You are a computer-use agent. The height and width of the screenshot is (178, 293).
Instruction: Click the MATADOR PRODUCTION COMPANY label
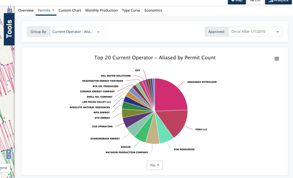pyautogui.click(x=126, y=152)
